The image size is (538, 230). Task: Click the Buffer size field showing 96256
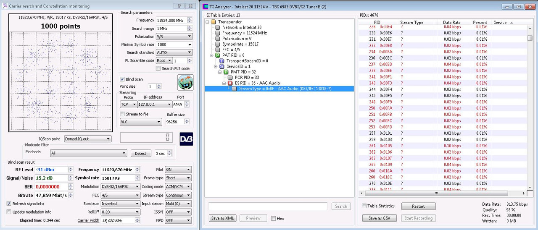pos(175,122)
